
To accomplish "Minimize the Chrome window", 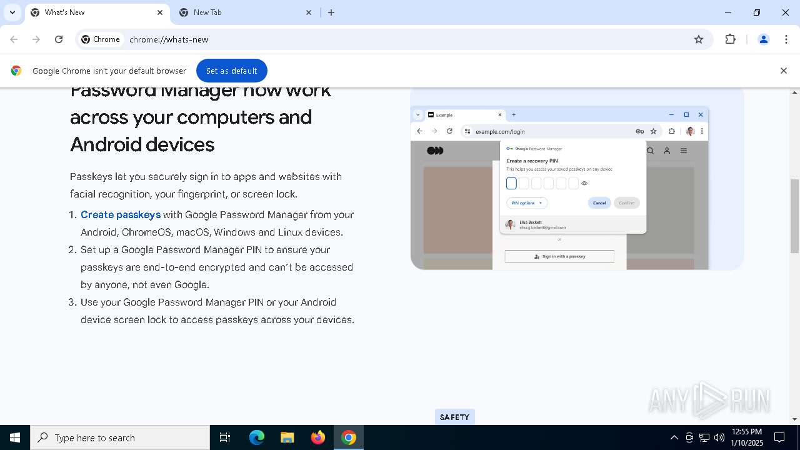I will point(728,12).
